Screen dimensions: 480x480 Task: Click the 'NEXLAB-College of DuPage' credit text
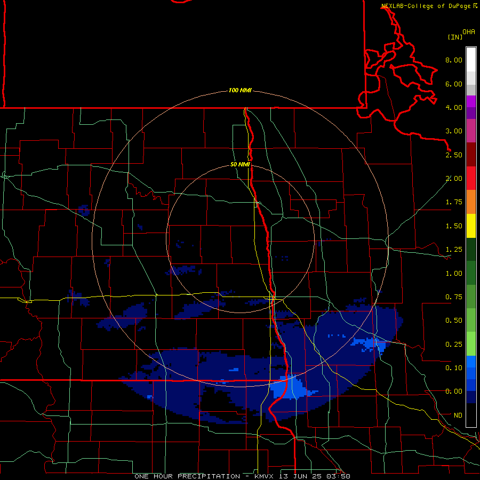click(x=426, y=6)
